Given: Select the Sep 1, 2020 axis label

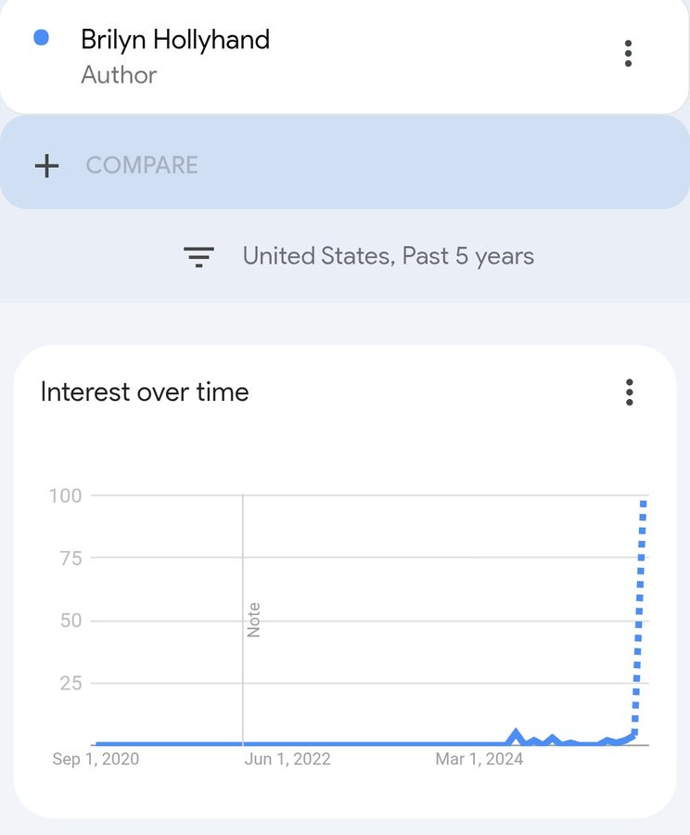Looking at the screenshot, I should [x=95, y=759].
